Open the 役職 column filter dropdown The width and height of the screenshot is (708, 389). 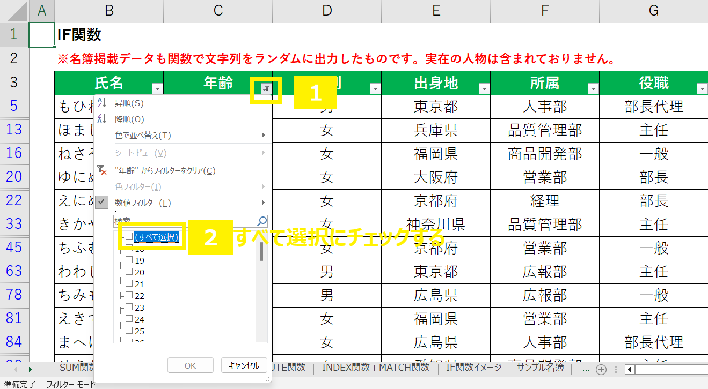click(x=702, y=89)
